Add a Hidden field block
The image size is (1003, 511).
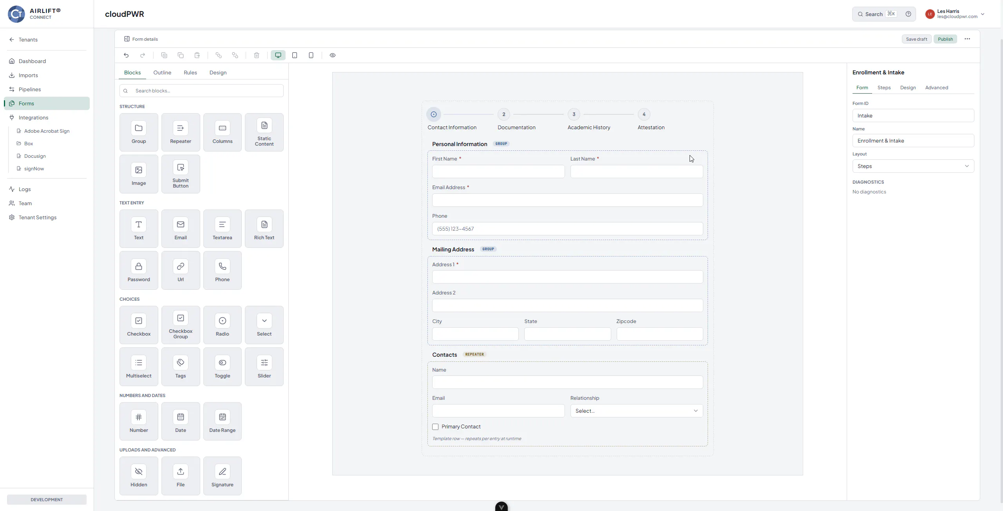coord(139,476)
